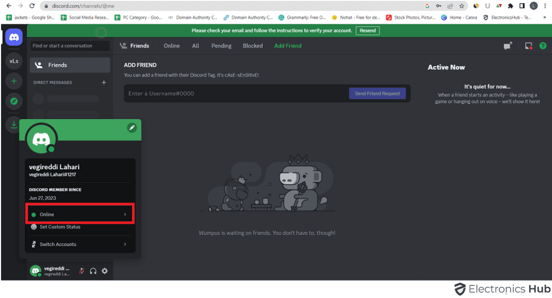Expand the Switch Accounts submenu
Screen dimensions: 552x298
(x=80, y=244)
